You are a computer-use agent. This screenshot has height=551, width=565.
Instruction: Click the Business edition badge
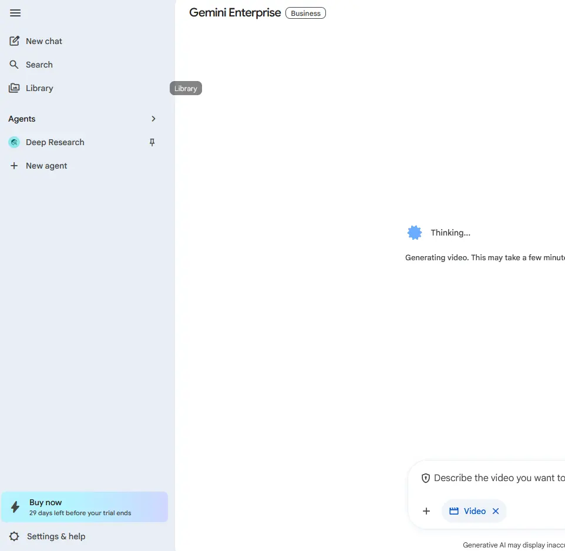click(x=305, y=14)
